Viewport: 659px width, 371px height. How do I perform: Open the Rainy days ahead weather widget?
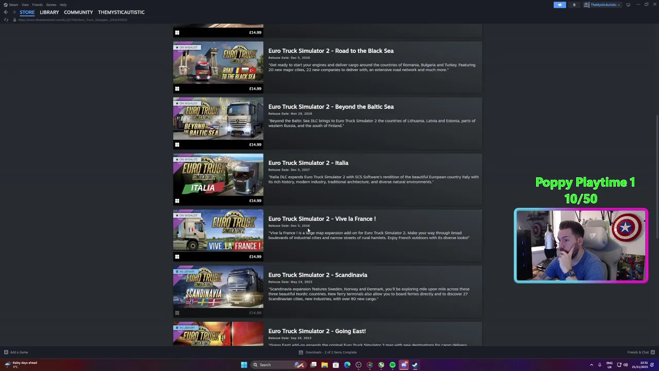pos(21,364)
